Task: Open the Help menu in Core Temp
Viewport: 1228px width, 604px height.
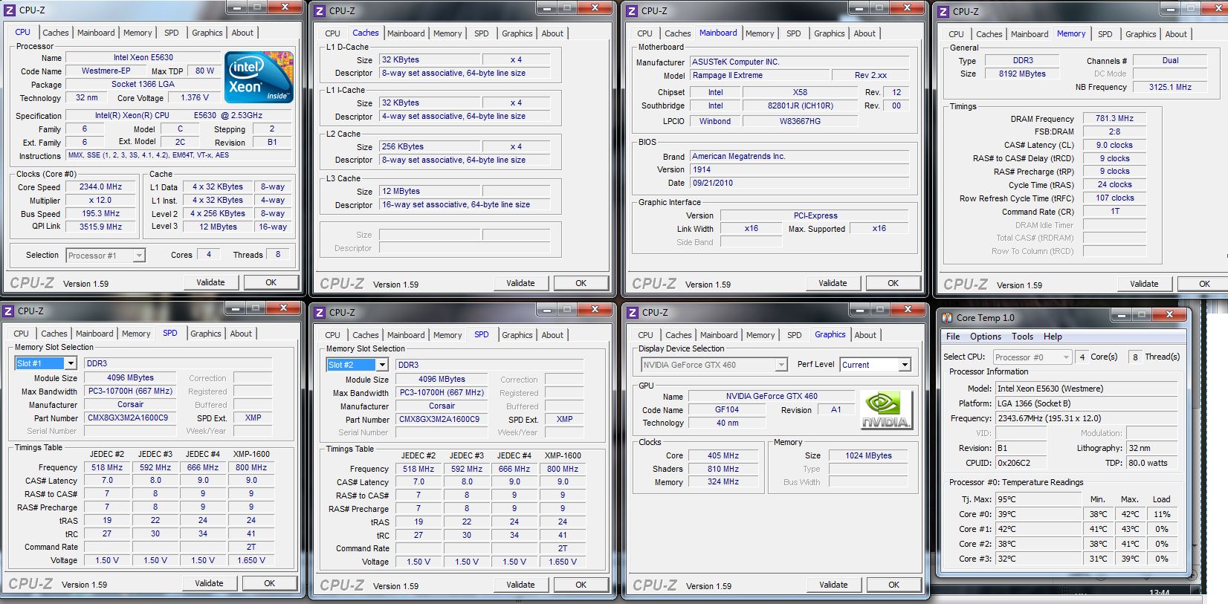Action: pyautogui.click(x=1053, y=337)
